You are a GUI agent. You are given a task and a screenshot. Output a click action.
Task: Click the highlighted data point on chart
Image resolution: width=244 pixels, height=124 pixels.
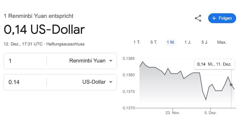231,85
